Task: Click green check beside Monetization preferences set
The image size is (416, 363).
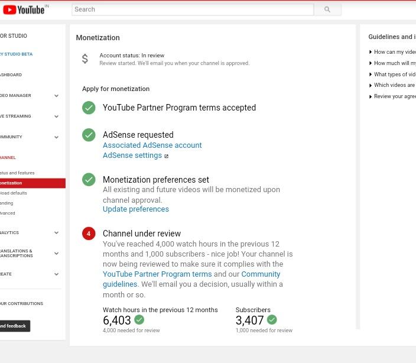Action: (x=89, y=180)
